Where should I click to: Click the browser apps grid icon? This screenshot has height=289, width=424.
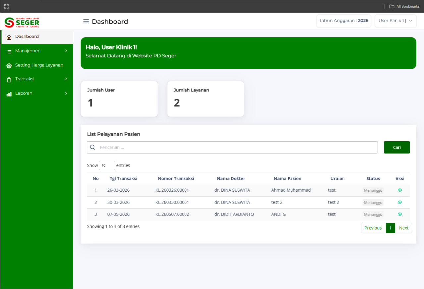coord(6,6)
